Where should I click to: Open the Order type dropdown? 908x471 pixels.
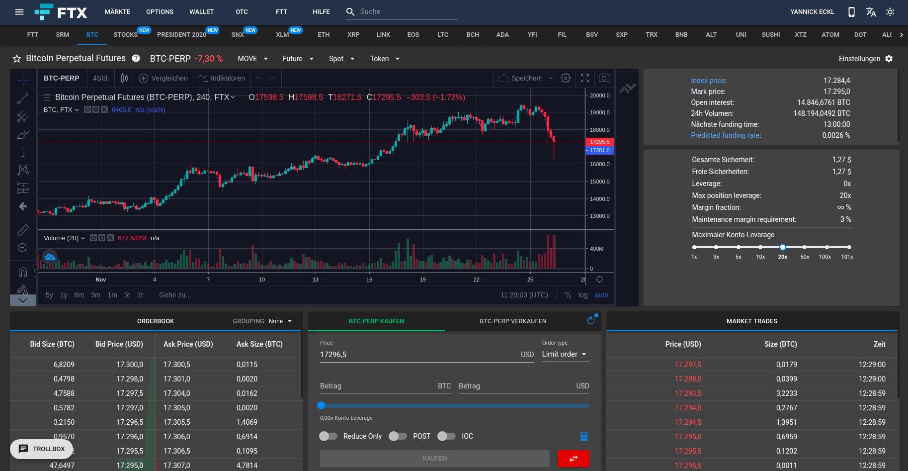pos(565,354)
